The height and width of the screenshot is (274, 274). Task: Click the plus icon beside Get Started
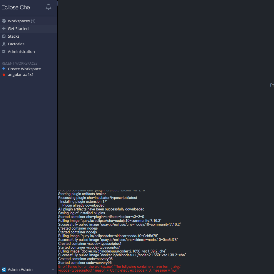tap(4, 28)
